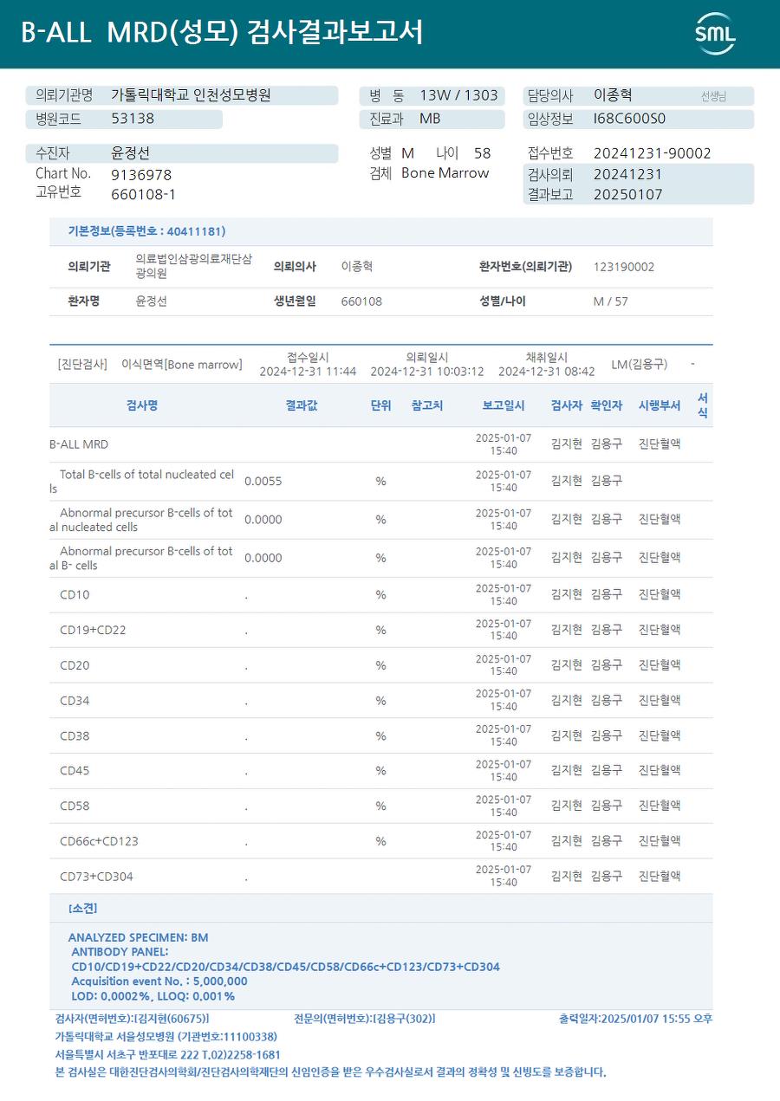Click the 검사명 column header

[142, 405]
